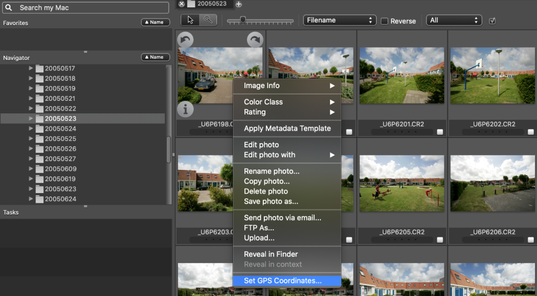Expand the 20050526 folder
537x296 pixels.
[x=31, y=149]
